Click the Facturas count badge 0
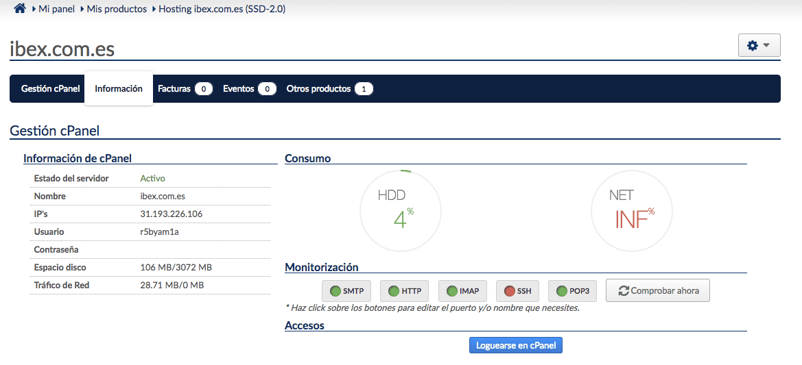Screen dimensions: 802x365 tap(204, 89)
